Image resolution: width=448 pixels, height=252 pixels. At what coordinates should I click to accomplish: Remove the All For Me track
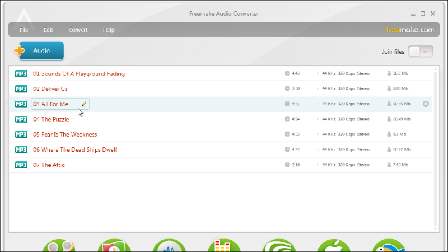(x=426, y=104)
